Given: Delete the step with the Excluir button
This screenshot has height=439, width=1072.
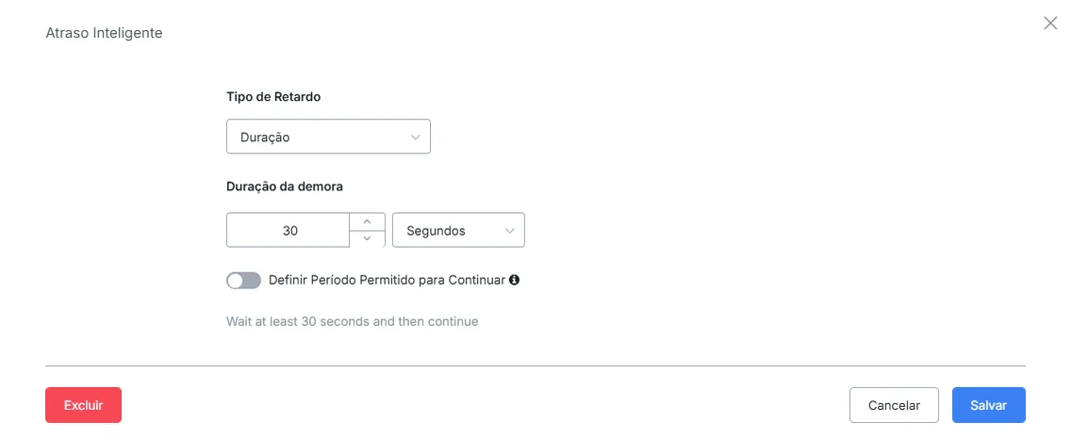Looking at the screenshot, I should pyautogui.click(x=83, y=405).
